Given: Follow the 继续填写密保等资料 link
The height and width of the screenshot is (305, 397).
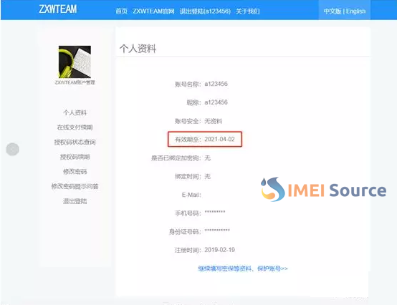Looking at the screenshot, I should click(x=243, y=268).
